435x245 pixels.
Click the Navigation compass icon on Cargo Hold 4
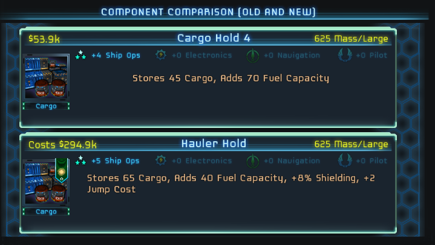(x=253, y=55)
